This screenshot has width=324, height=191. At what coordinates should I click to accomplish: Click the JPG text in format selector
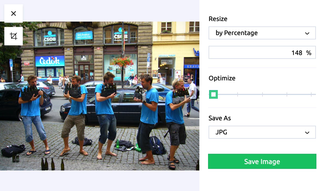(221, 132)
